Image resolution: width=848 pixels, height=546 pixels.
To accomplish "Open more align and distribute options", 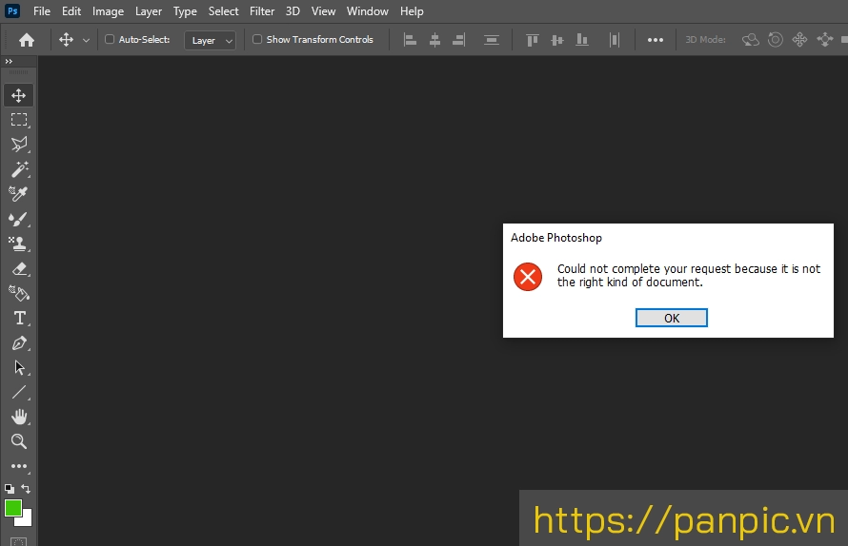I will click(x=655, y=40).
